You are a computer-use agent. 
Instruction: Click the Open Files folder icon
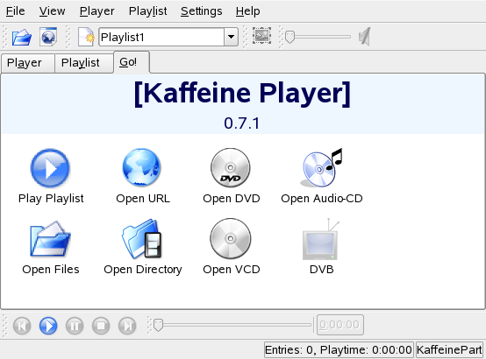[x=50, y=239]
